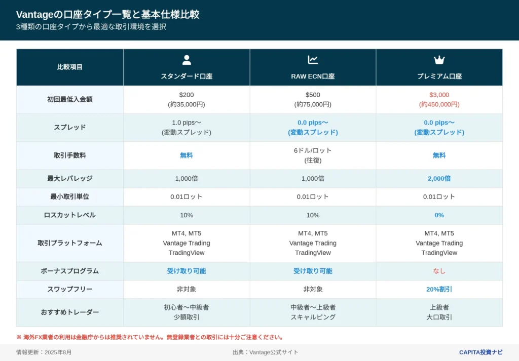Click the crown icon above プレミアム口座
Viewport: 519px width, 361px height.
pyautogui.click(x=439, y=60)
